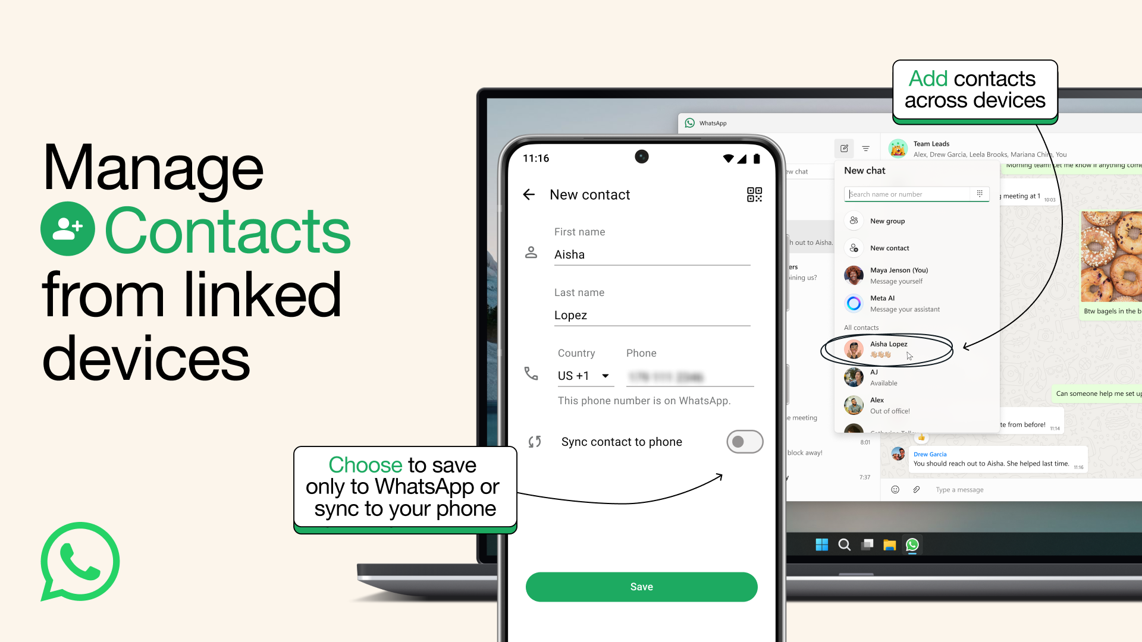Screen dimensions: 1142x642
Task: Click the attachment/paperclip icon
Action: click(x=916, y=489)
